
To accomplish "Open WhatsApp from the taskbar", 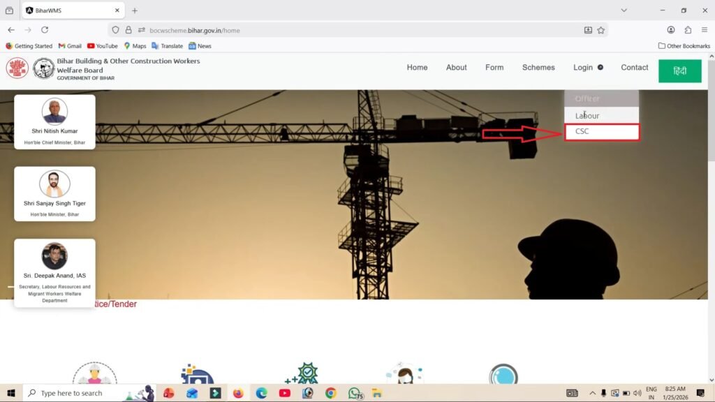I will [x=354, y=393].
